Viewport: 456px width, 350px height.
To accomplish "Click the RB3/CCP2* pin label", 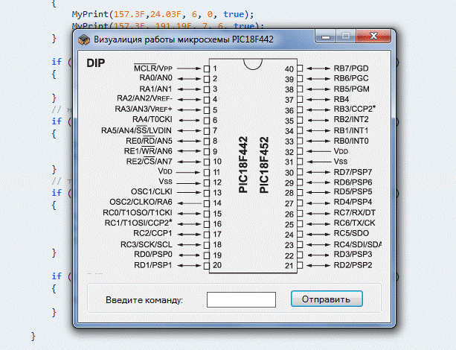I will point(355,109).
